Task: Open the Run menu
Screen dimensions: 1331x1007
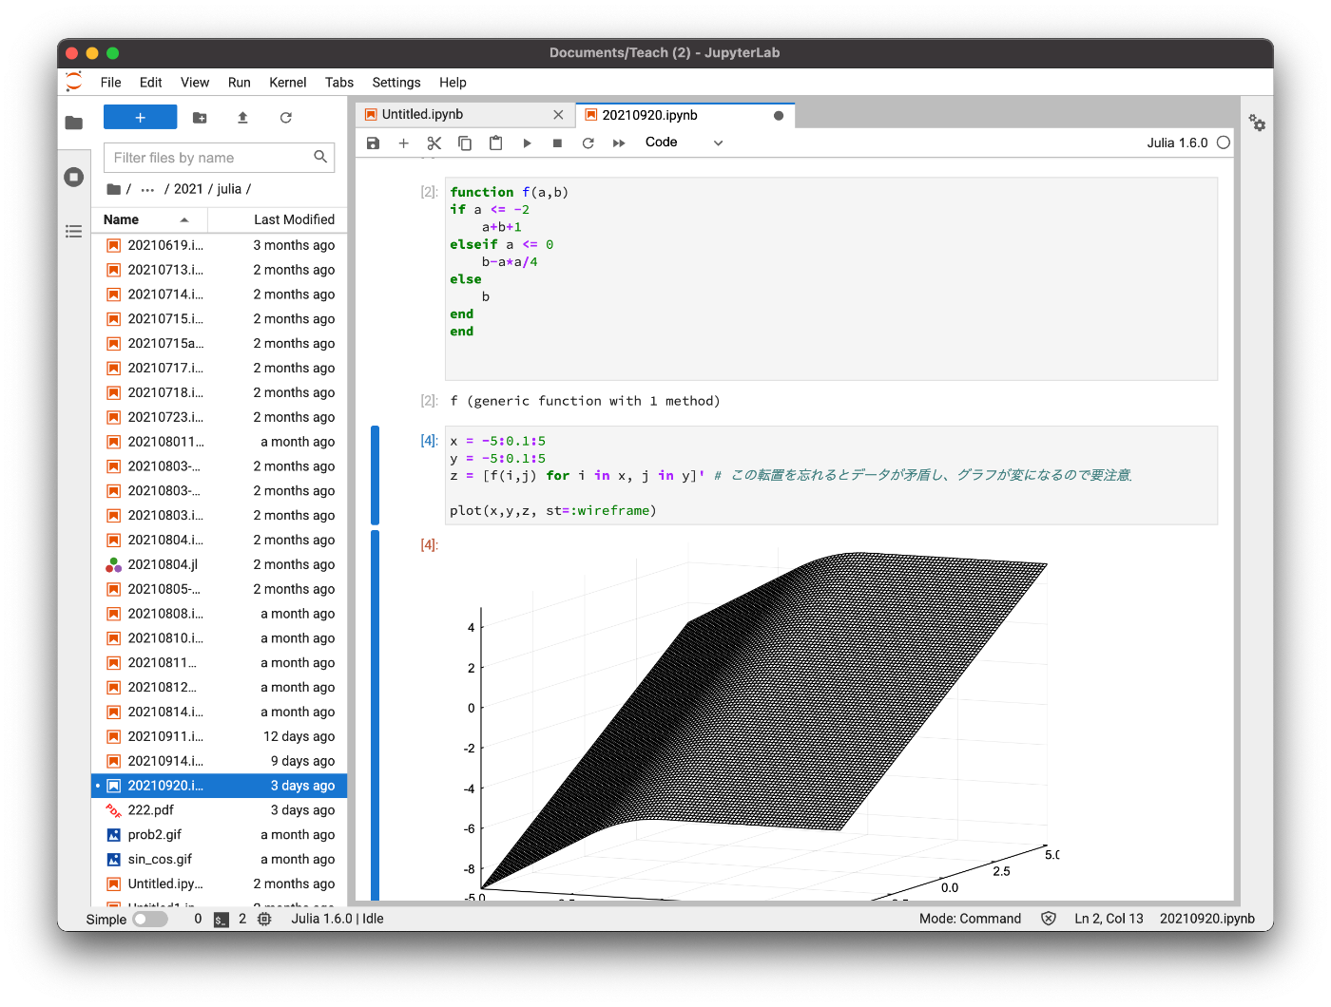Action: [x=240, y=83]
